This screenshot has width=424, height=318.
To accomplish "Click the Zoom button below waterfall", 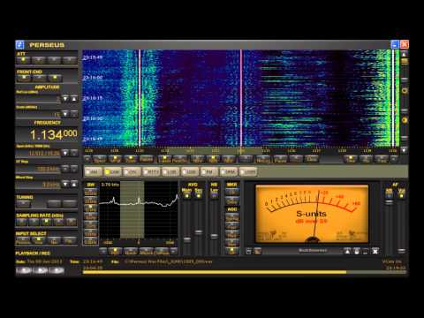I will point(131,159).
